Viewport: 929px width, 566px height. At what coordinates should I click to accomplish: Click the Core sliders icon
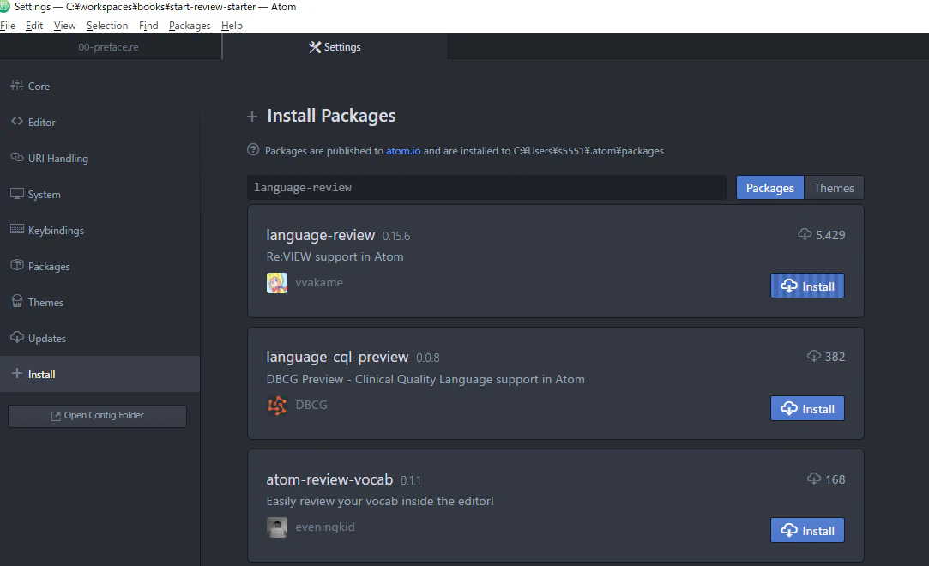pos(17,85)
